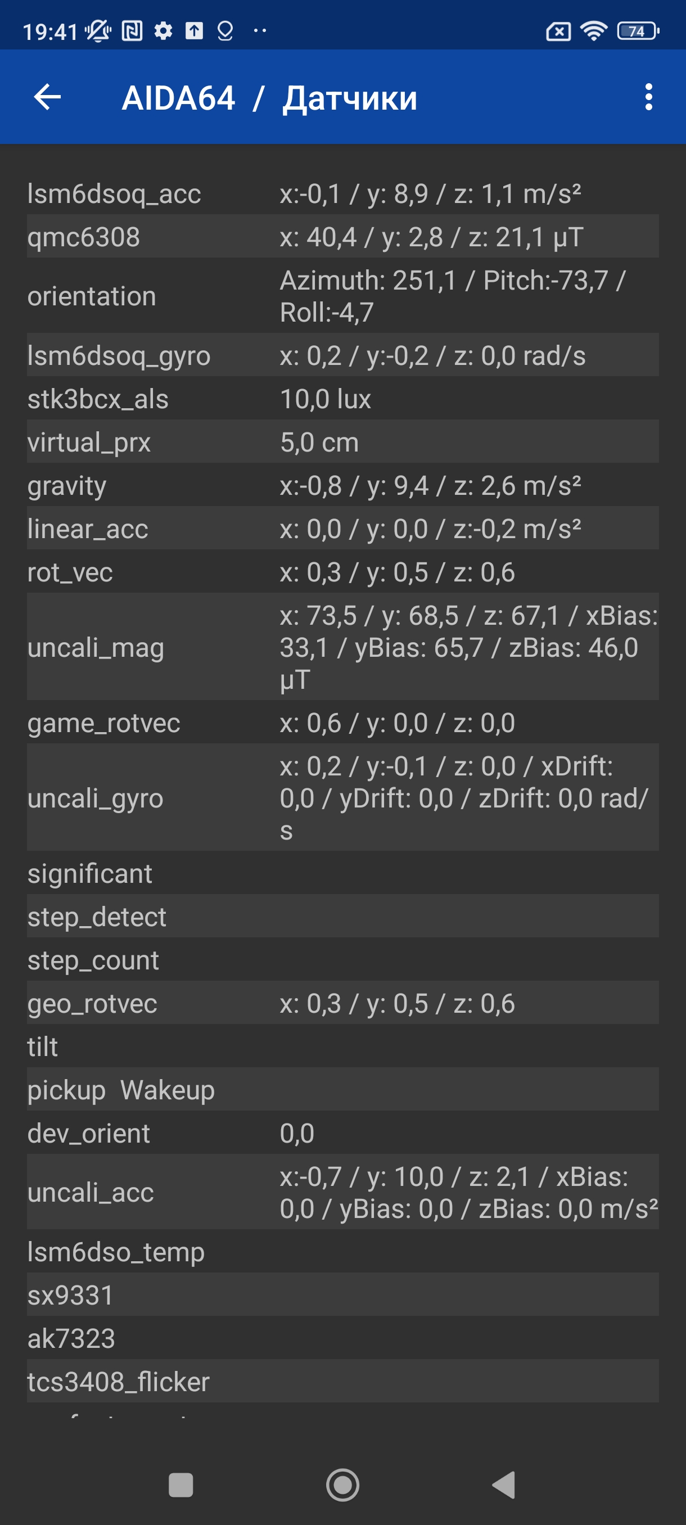
Task: Select the lsm6dsoq_acc sensor row
Action: [342, 193]
